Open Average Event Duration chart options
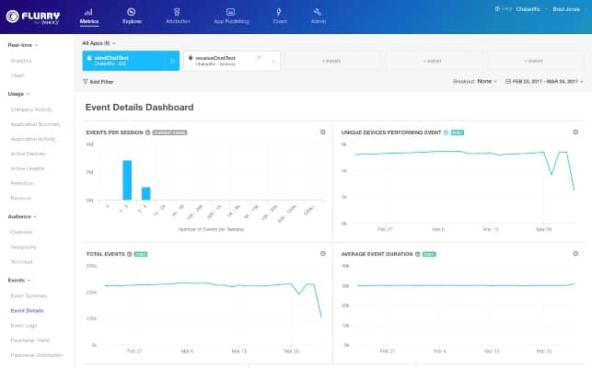The width and height of the screenshot is (592, 368). (575, 254)
